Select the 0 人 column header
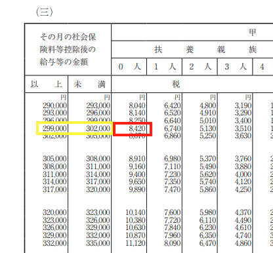Viewport: 273px width, 253px height. point(129,67)
